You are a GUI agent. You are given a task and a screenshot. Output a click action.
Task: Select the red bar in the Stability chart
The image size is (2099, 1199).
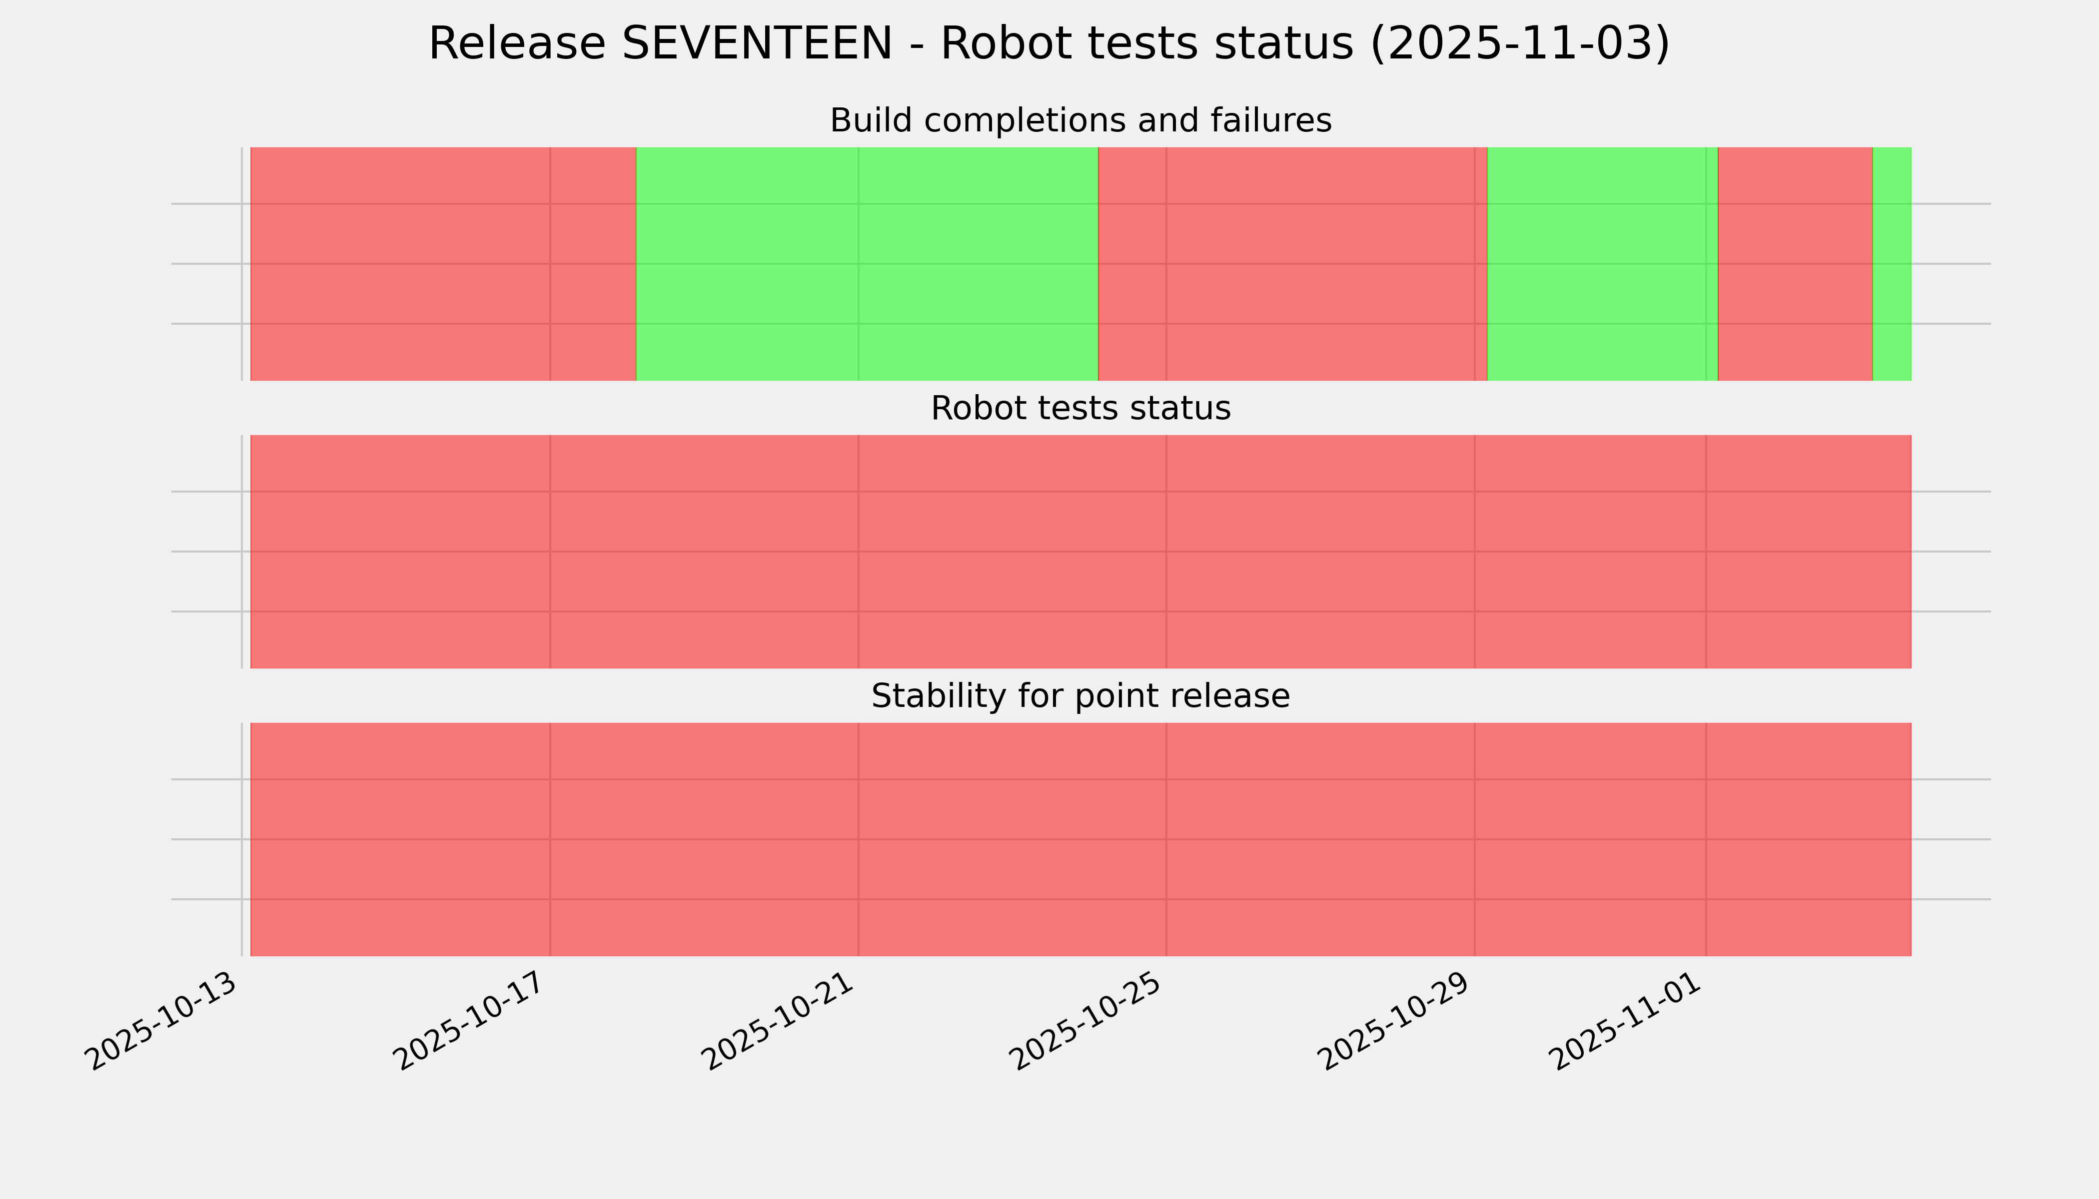[1080, 839]
